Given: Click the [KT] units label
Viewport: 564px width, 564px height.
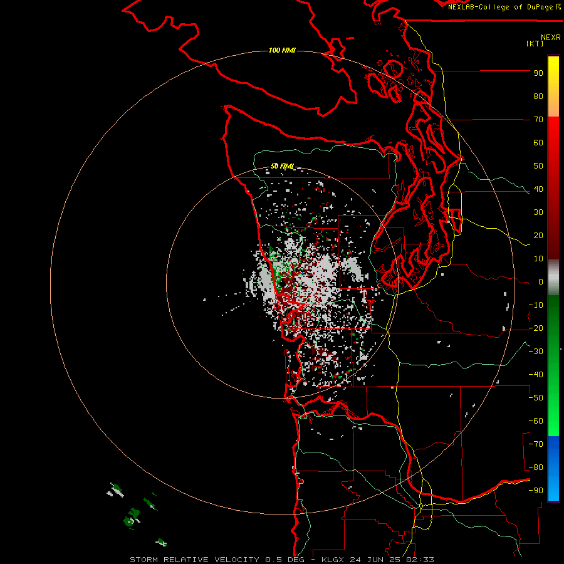Looking at the screenshot, I should 535,43.
